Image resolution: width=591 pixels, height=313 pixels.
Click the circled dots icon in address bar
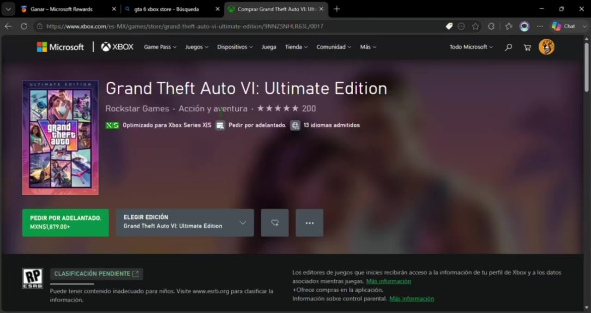[461, 26]
